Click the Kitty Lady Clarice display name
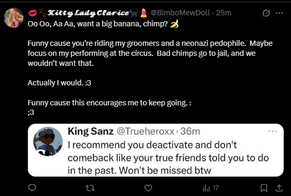Image resolution: width=291 pixels, height=196 pixels. pyautogui.click(x=88, y=13)
